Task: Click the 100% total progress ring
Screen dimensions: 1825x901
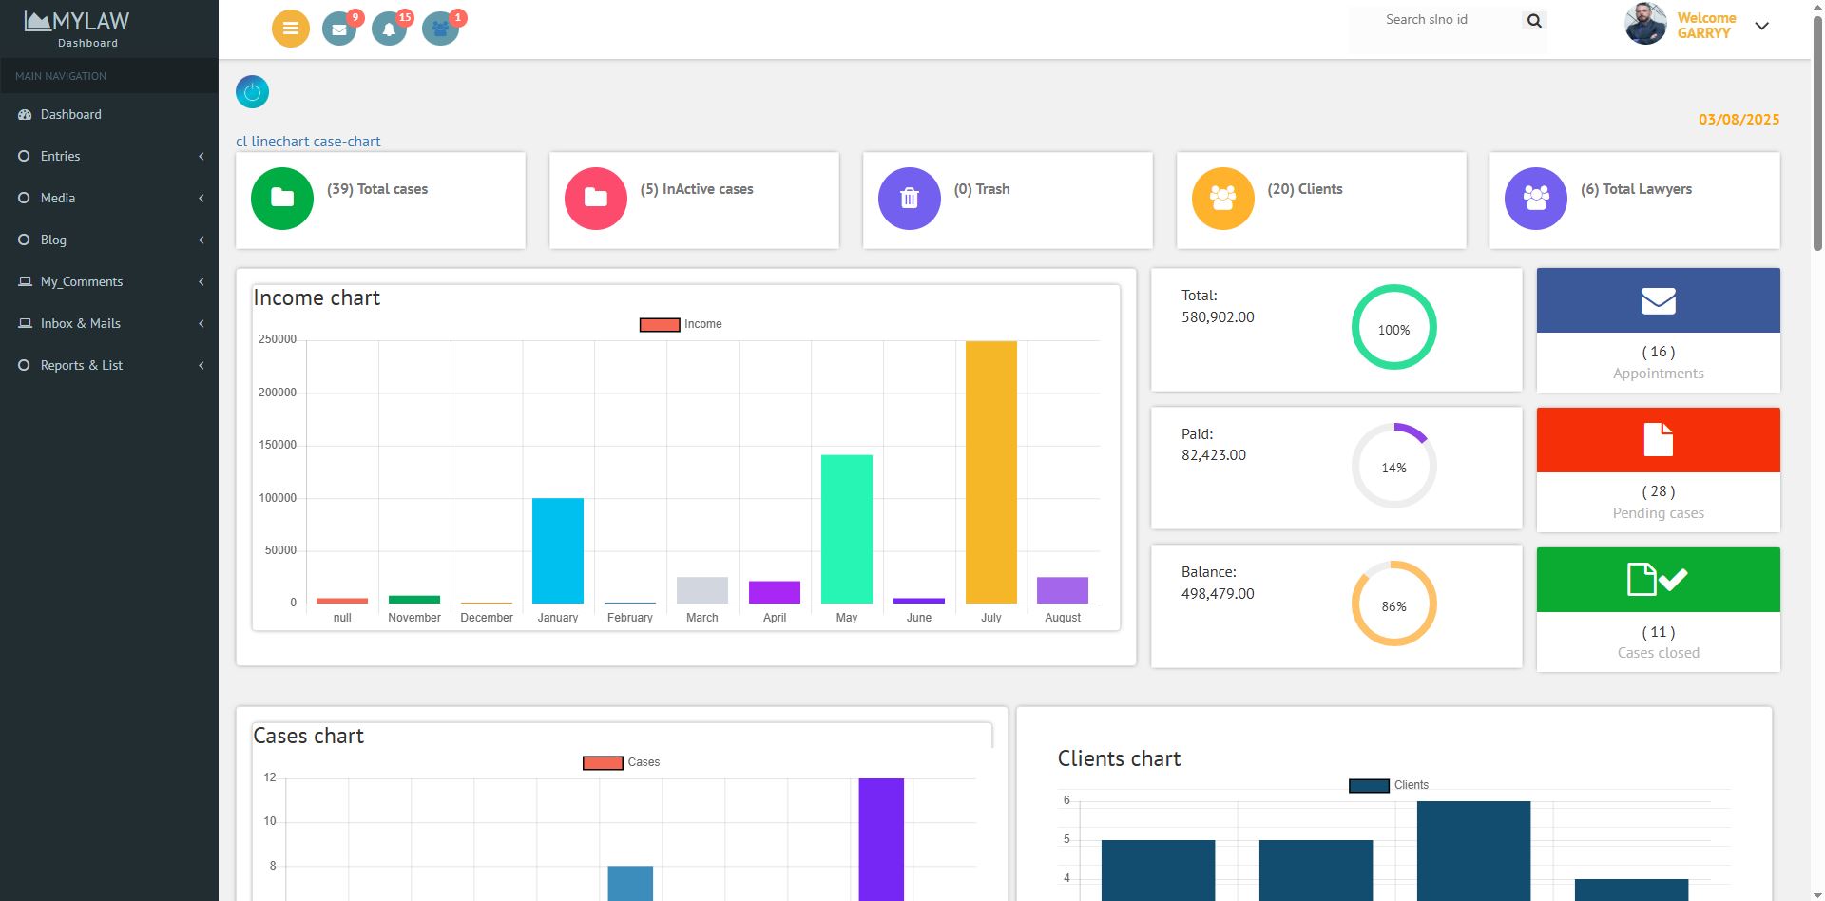Action: click(x=1393, y=328)
